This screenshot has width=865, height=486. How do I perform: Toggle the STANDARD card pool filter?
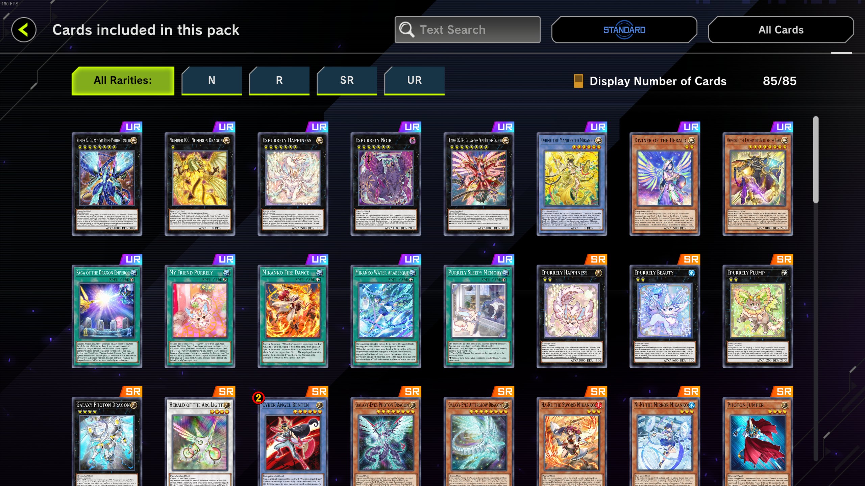[624, 30]
